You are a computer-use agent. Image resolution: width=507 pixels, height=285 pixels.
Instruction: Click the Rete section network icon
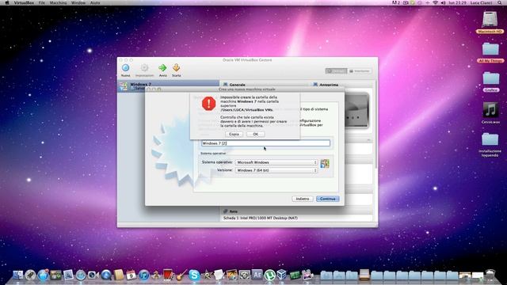(225, 211)
